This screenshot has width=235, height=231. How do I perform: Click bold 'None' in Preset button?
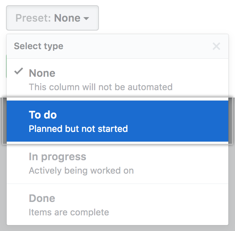67,18
